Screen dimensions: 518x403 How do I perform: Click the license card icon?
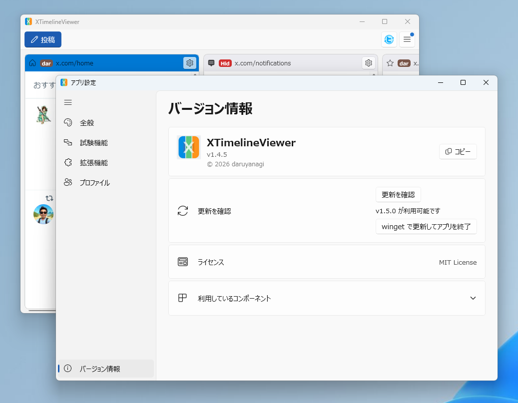183,262
